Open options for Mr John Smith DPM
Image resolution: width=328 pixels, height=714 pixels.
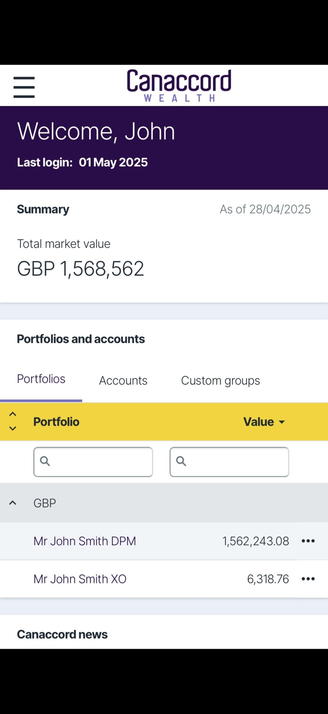[x=308, y=541]
